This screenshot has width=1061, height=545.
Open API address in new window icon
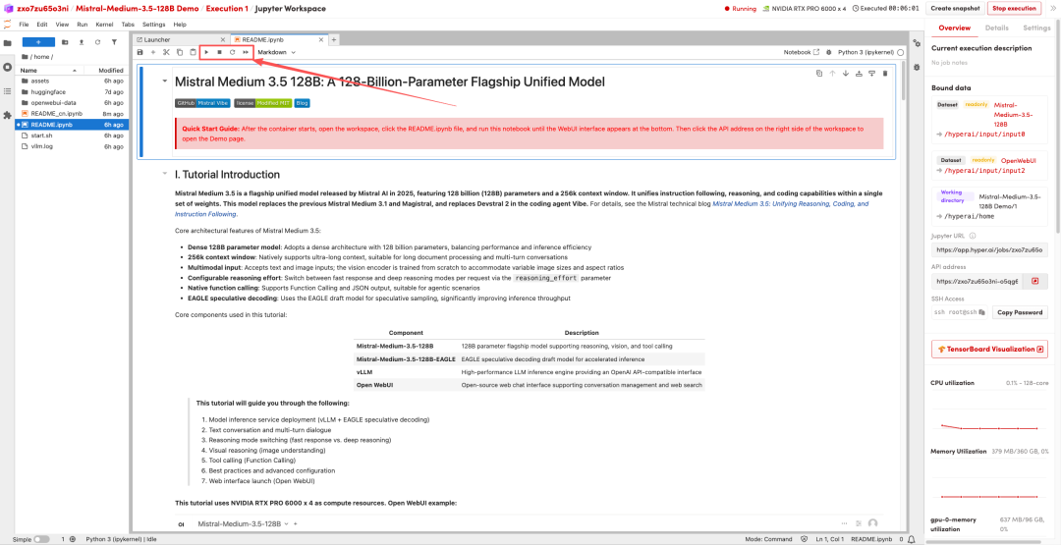pos(1034,281)
